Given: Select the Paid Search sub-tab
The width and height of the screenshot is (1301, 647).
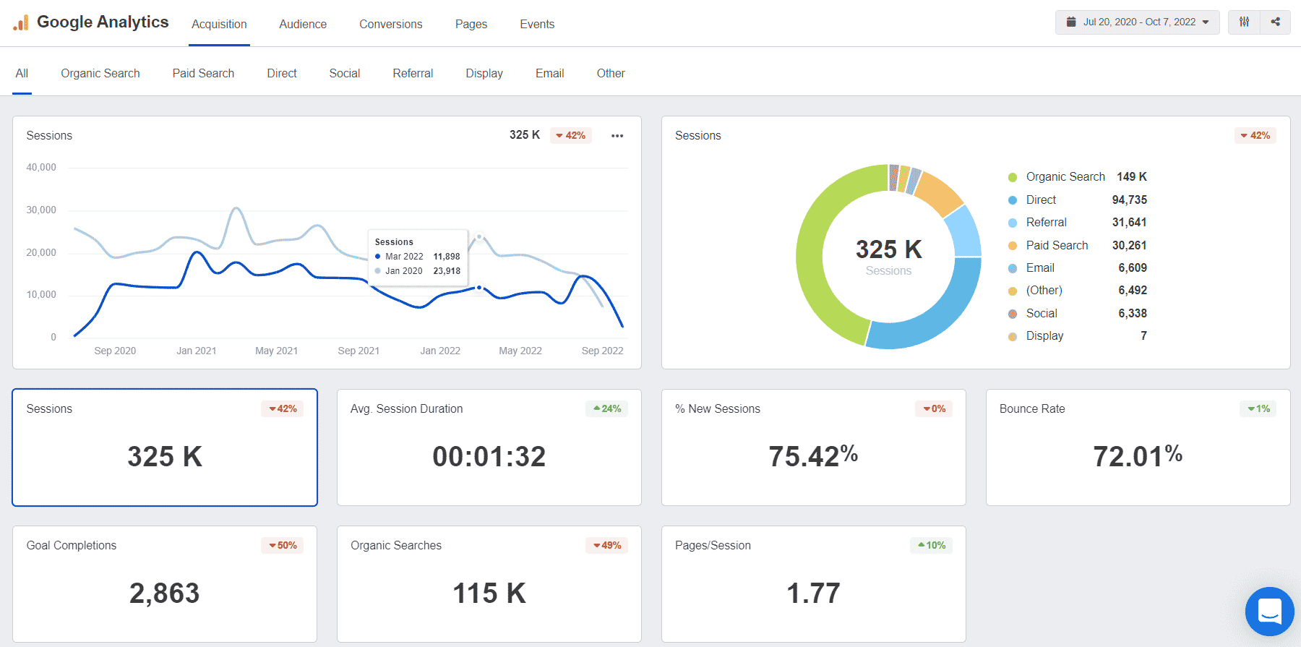Looking at the screenshot, I should [203, 73].
